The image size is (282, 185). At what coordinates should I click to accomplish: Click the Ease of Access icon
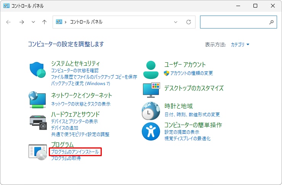151,131
